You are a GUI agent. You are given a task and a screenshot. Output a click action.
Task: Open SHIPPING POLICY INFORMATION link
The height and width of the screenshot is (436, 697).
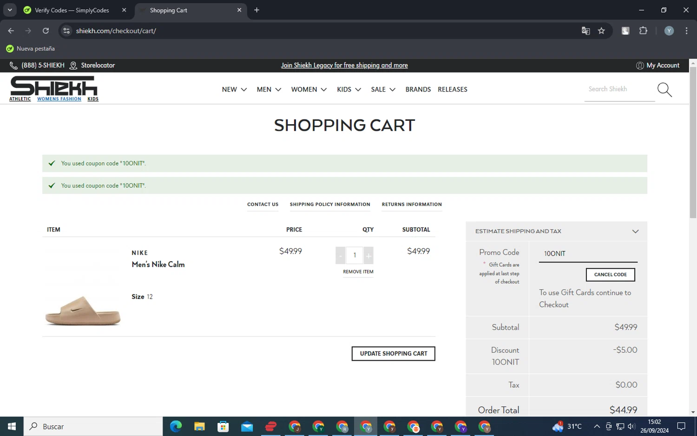pyautogui.click(x=330, y=205)
